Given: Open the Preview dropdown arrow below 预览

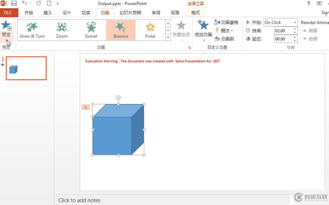Looking at the screenshot, I should tap(6, 40).
